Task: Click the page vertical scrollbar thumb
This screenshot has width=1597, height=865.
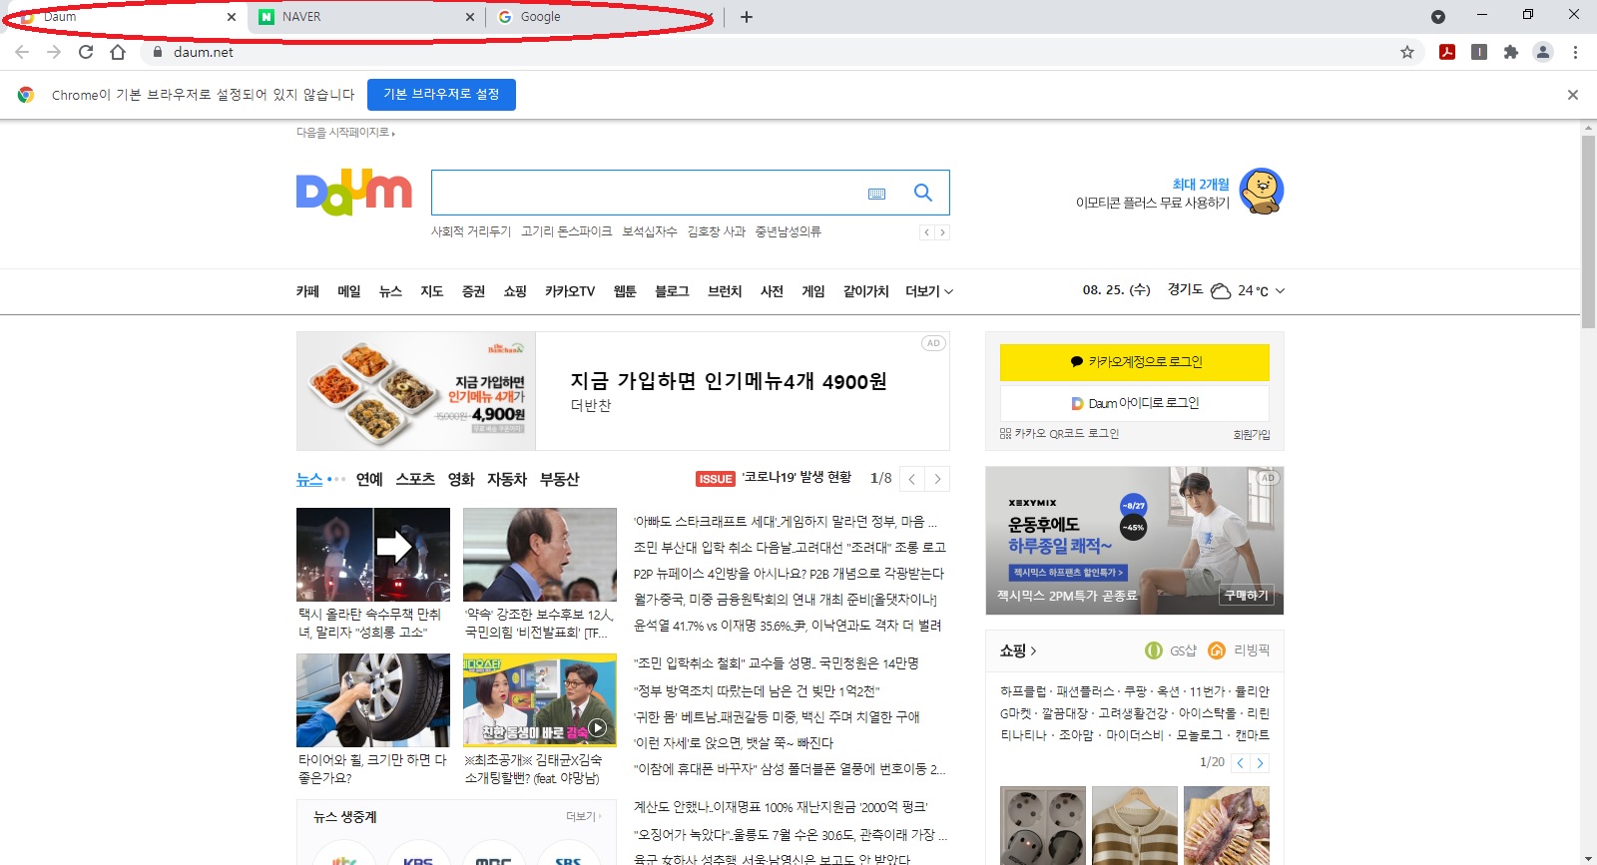Action: (1589, 231)
